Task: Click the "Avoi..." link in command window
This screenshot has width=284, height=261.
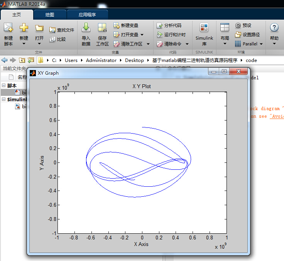Action: coord(277,116)
